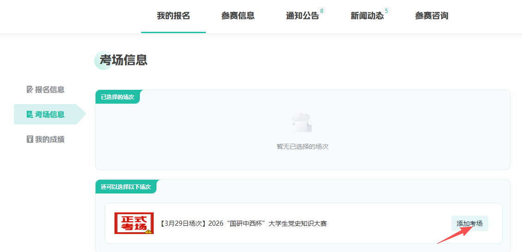Image resolution: width=522 pixels, height=252 pixels.
Task: Click the 考场信息 page heading
Action: (x=123, y=60)
